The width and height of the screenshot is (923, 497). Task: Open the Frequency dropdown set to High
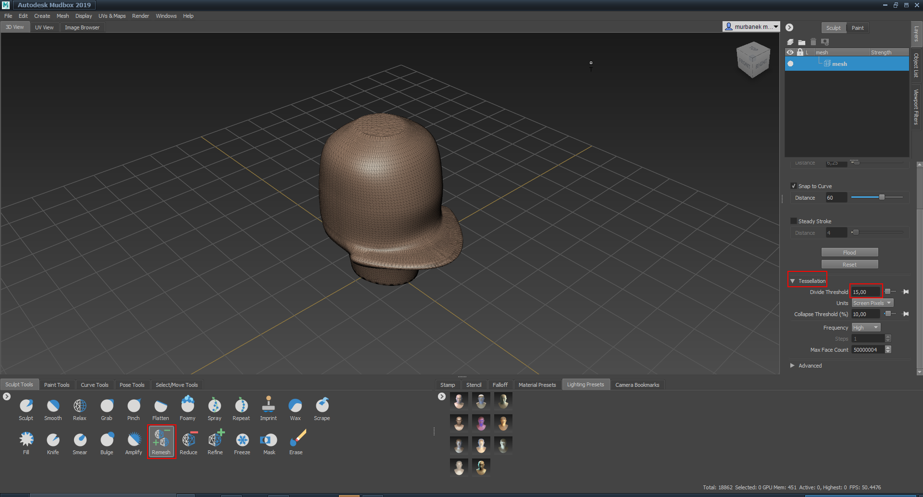click(x=866, y=328)
